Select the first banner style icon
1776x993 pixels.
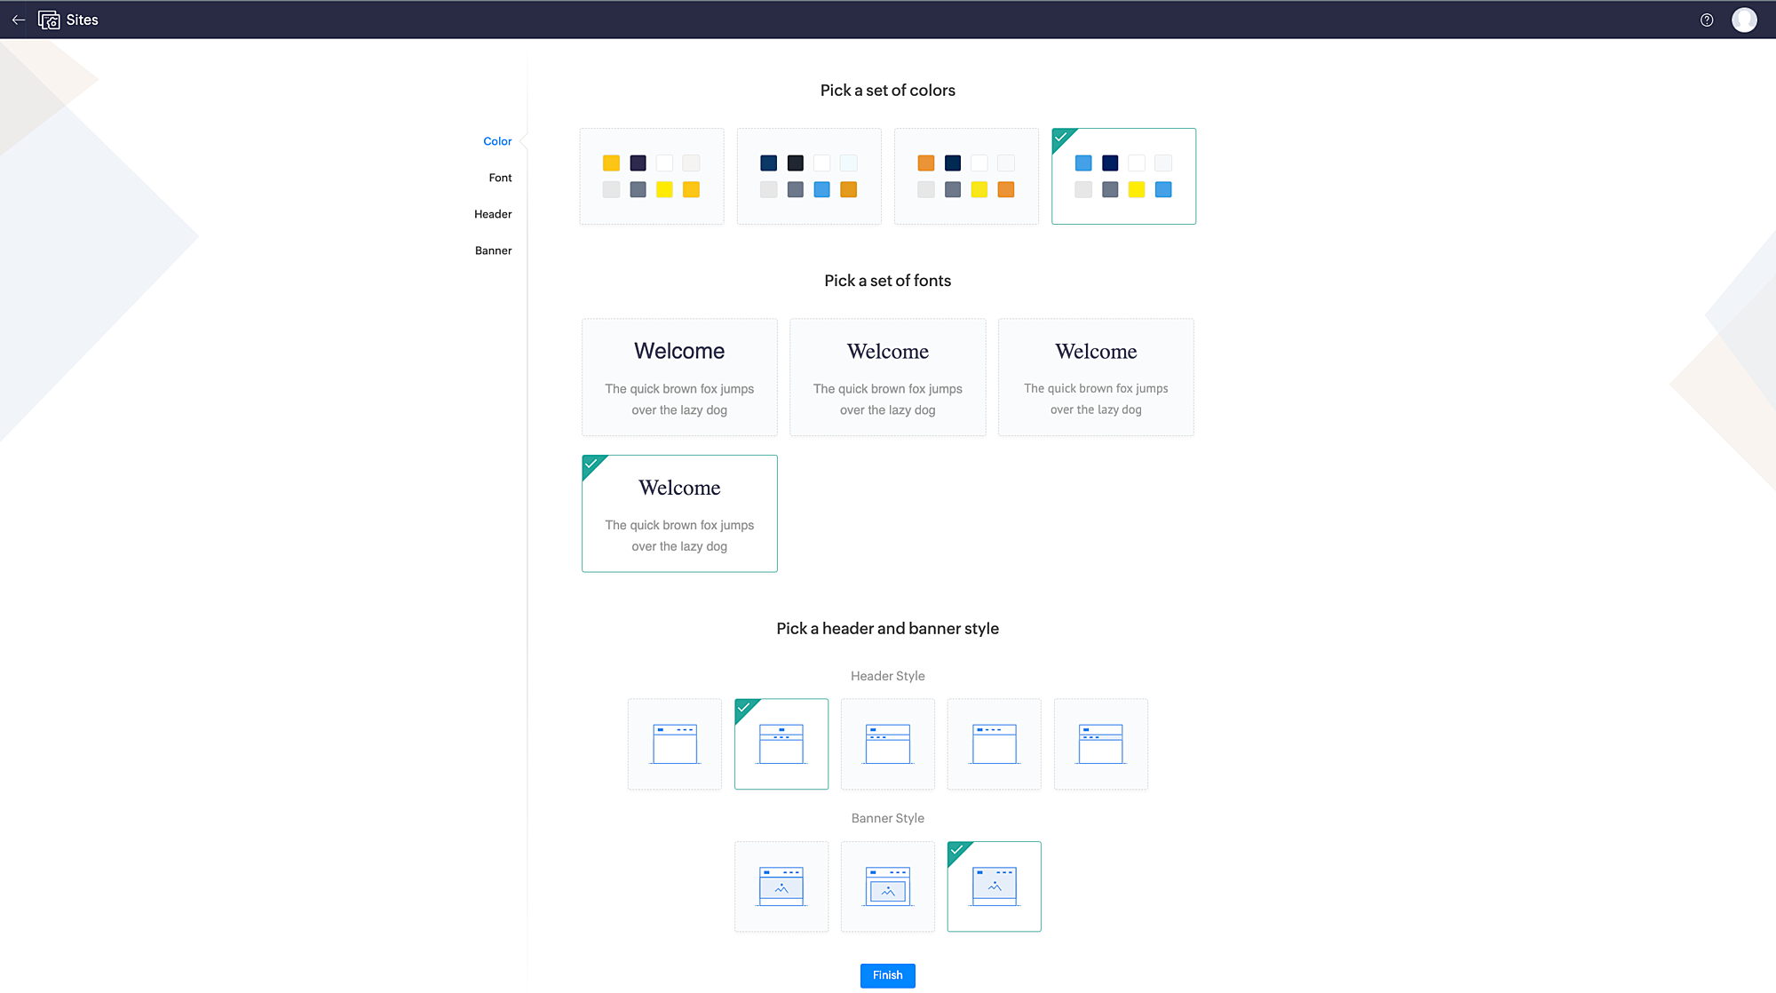point(781,886)
